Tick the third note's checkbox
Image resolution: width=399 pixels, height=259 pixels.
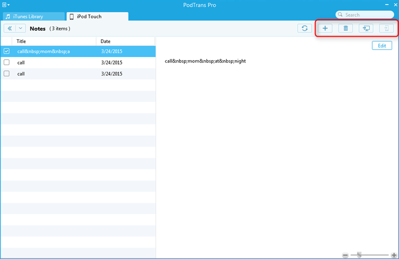[x=7, y=74]
